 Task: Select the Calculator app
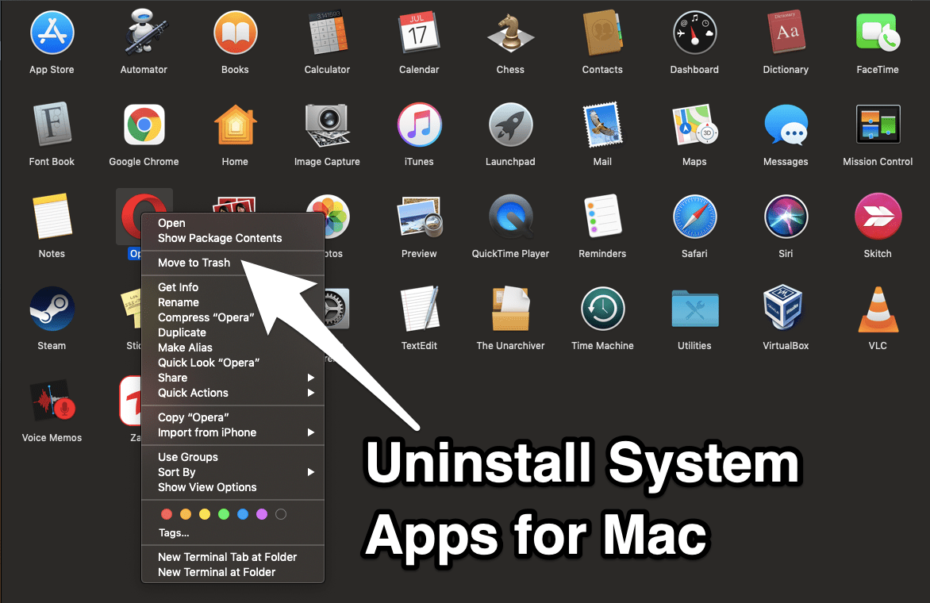[327, 33]
